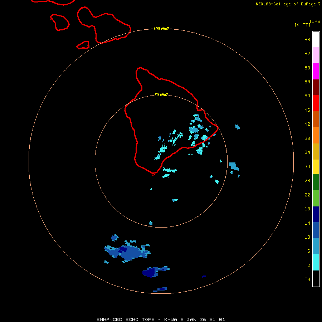Pick the burnt orange legend swatch

(316, 119)
